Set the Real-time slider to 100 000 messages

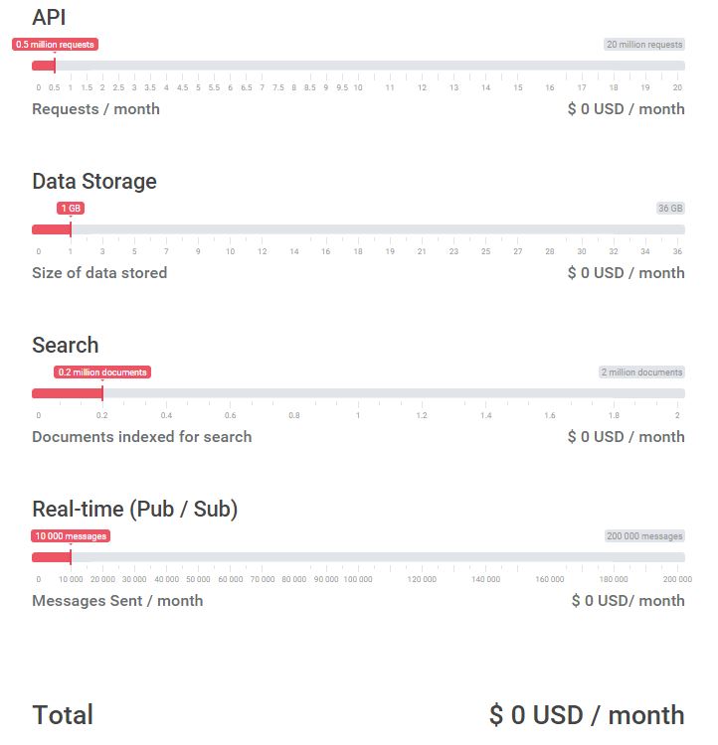(x=358, y=557)
